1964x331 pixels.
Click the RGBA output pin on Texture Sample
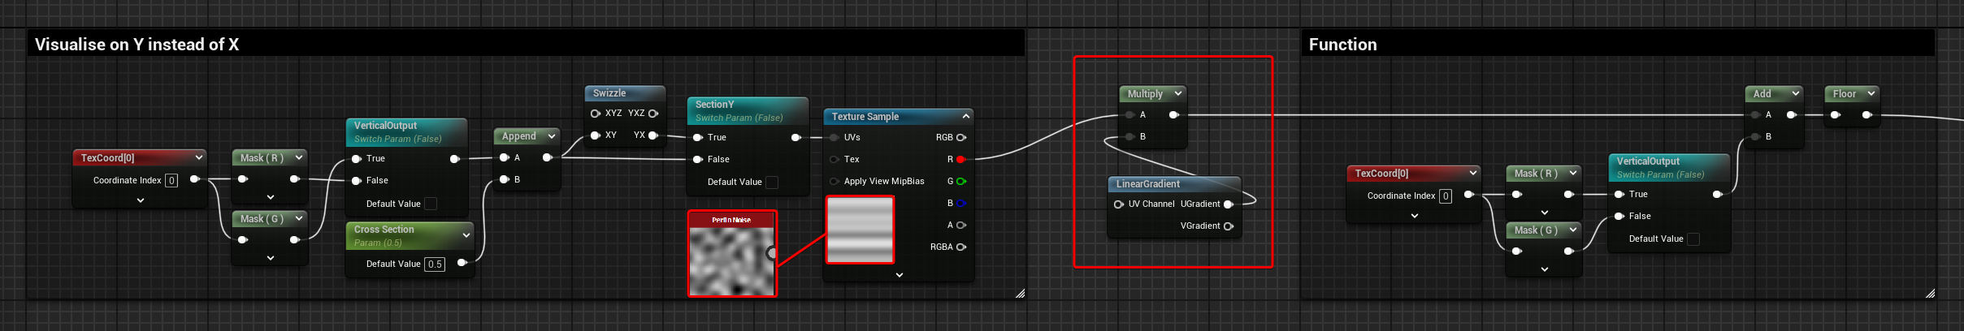(x=961, y=247)
